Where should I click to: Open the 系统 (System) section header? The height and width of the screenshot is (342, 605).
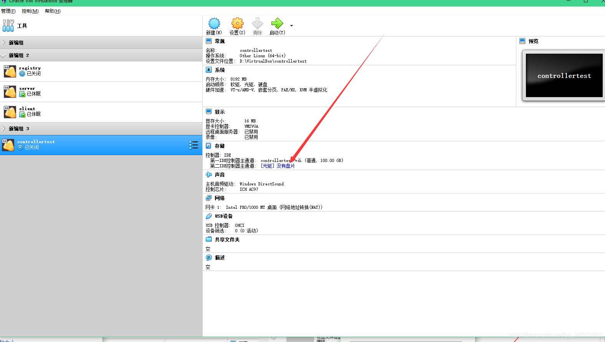coord(220,70)
